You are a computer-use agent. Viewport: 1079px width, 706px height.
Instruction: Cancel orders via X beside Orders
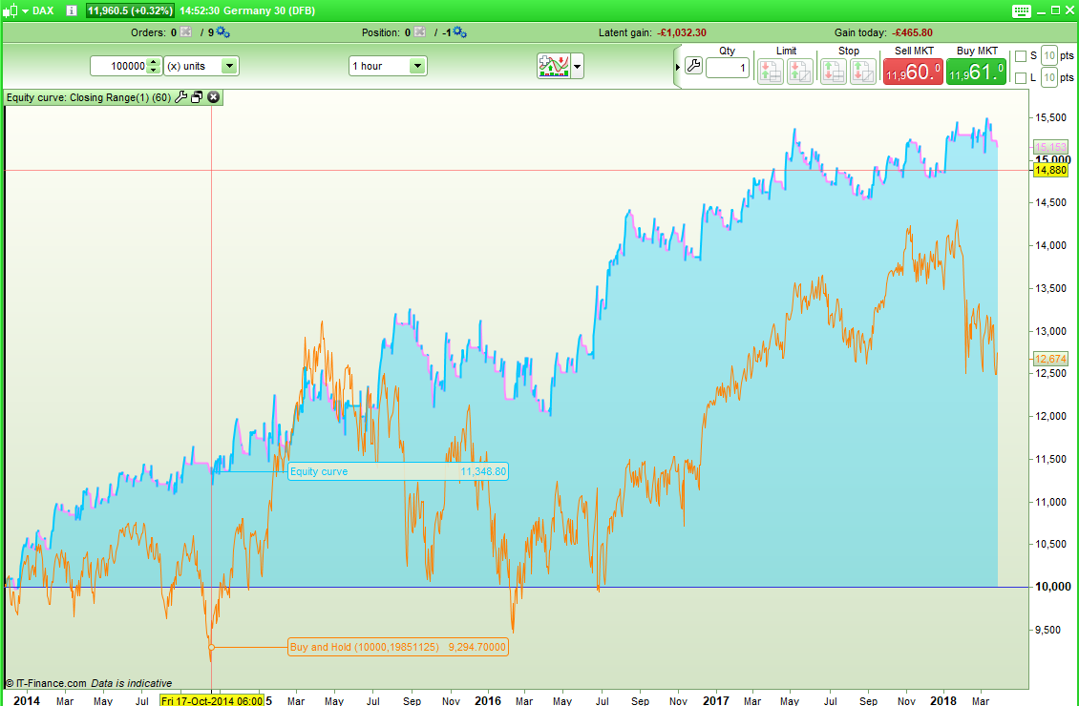coord(186,32)
